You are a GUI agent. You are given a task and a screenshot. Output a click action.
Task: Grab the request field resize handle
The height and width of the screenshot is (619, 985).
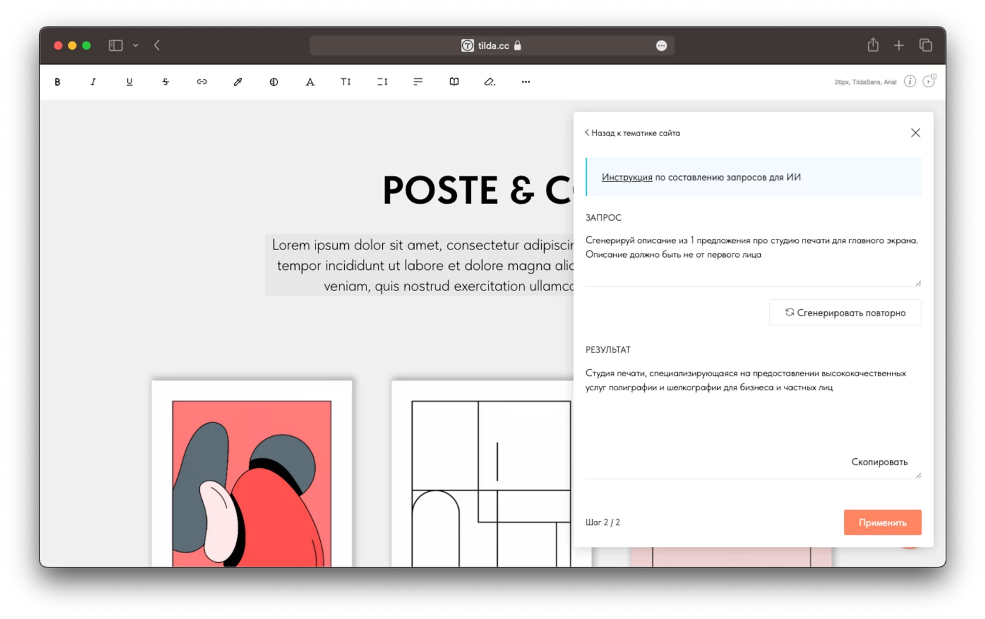(x=918, y=283)
